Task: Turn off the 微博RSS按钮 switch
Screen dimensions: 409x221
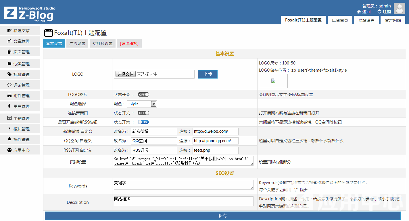Action: [143, 122]
